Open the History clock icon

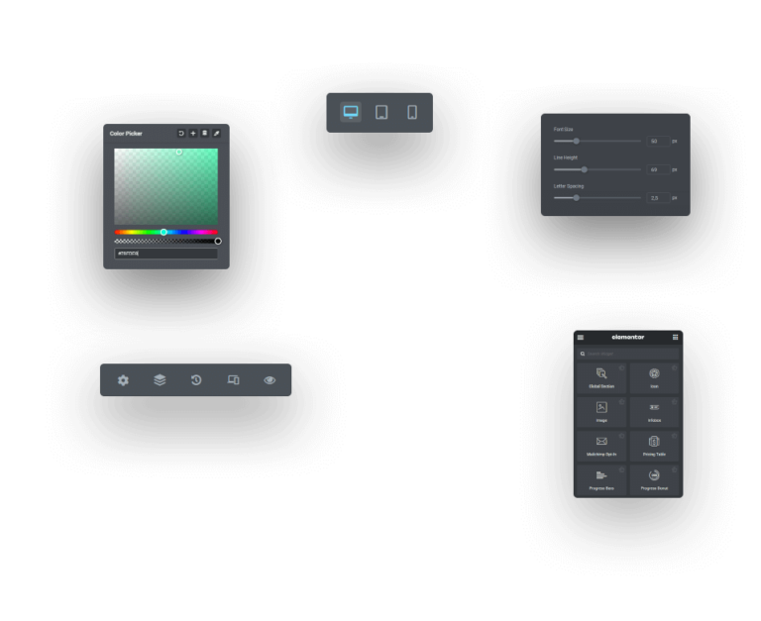coord(196,380)
